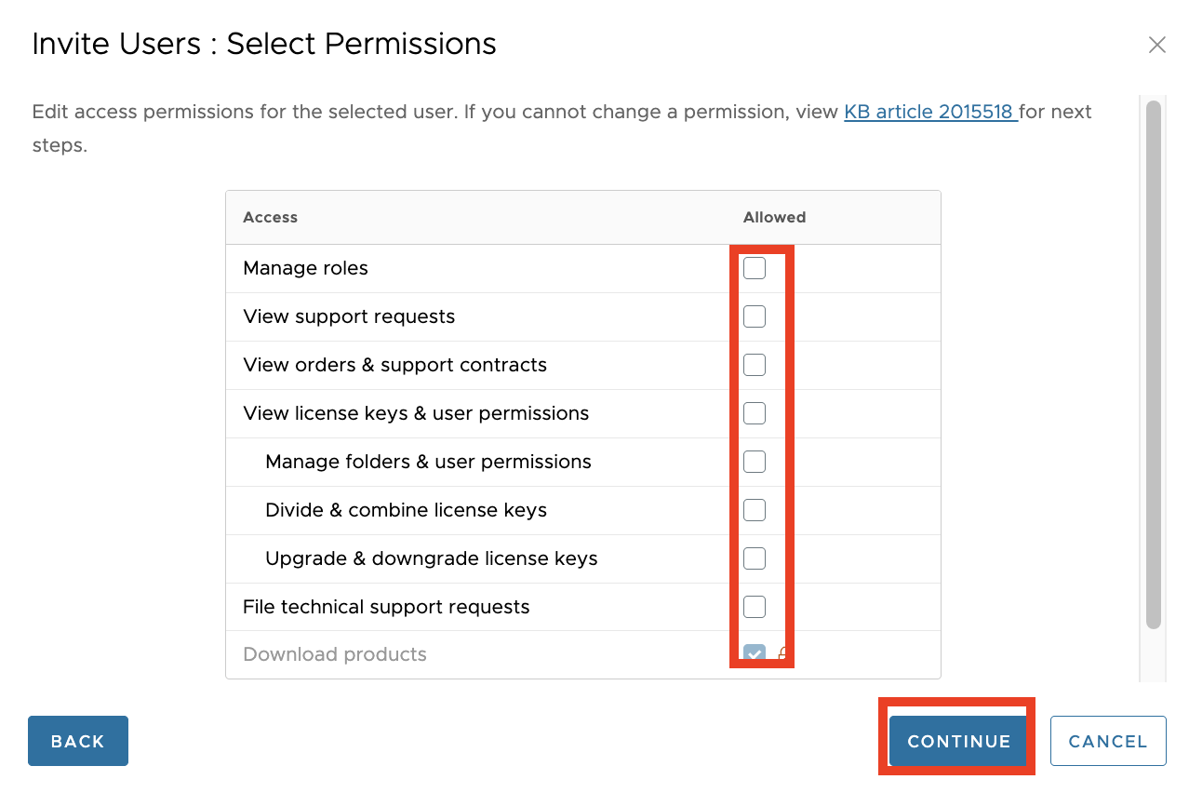Viewport: 1189px width, 793px height.
Task: Tick the View support requests checkbox
Action: pyautogui.click(x=755, y=316)
